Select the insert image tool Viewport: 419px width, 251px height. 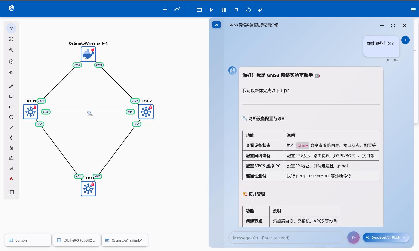11,97
